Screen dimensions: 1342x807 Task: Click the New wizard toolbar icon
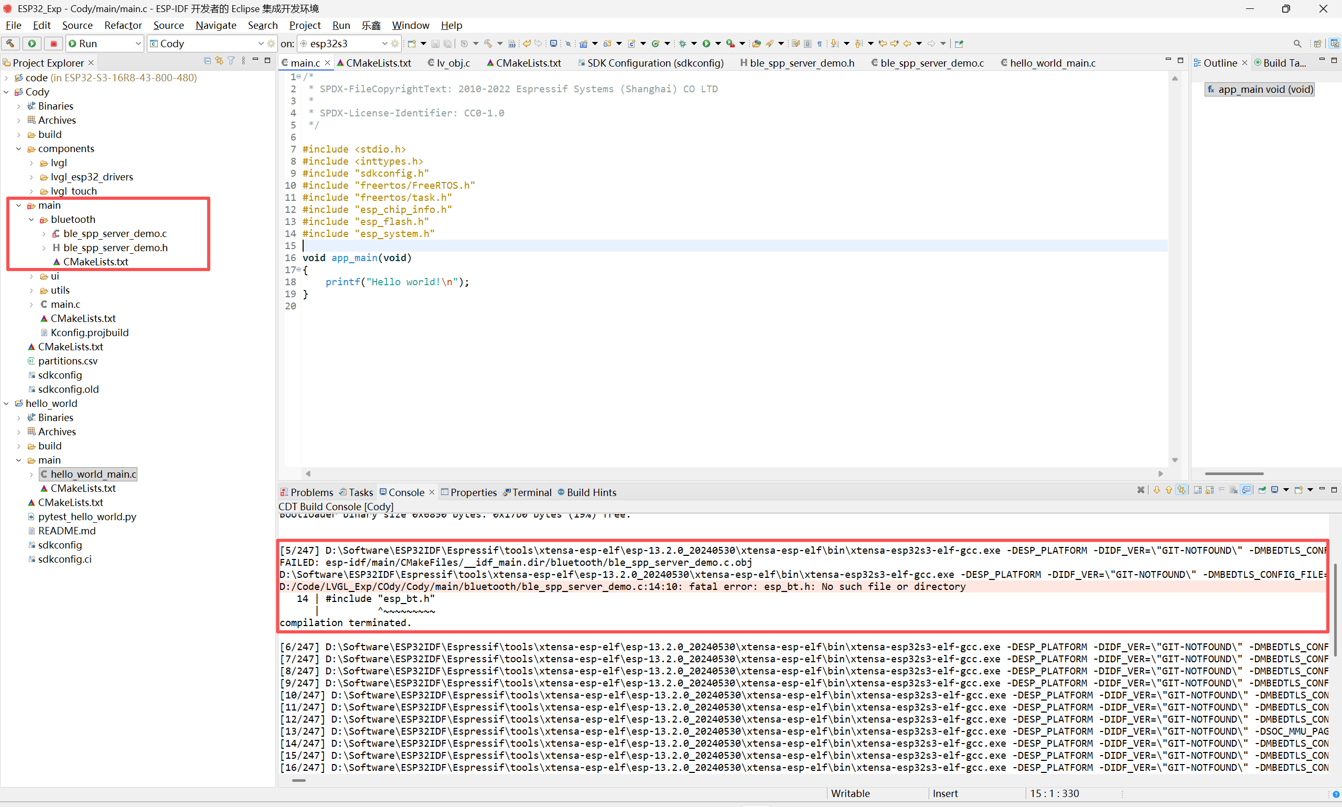pyautogui.click(x=412, y=44)
